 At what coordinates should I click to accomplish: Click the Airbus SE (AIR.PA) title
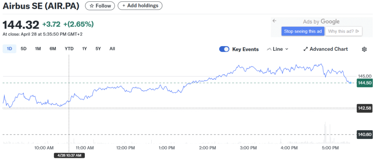point(41,6)
